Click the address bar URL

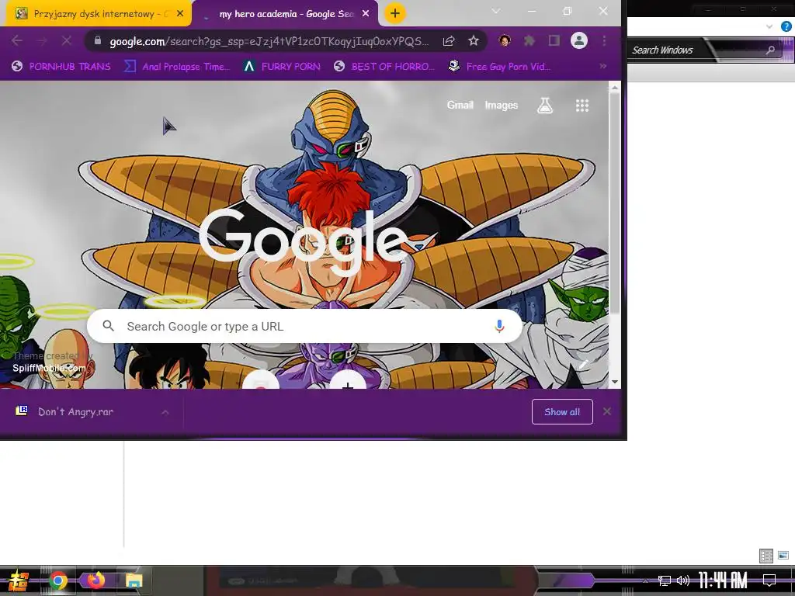(269, 41)
